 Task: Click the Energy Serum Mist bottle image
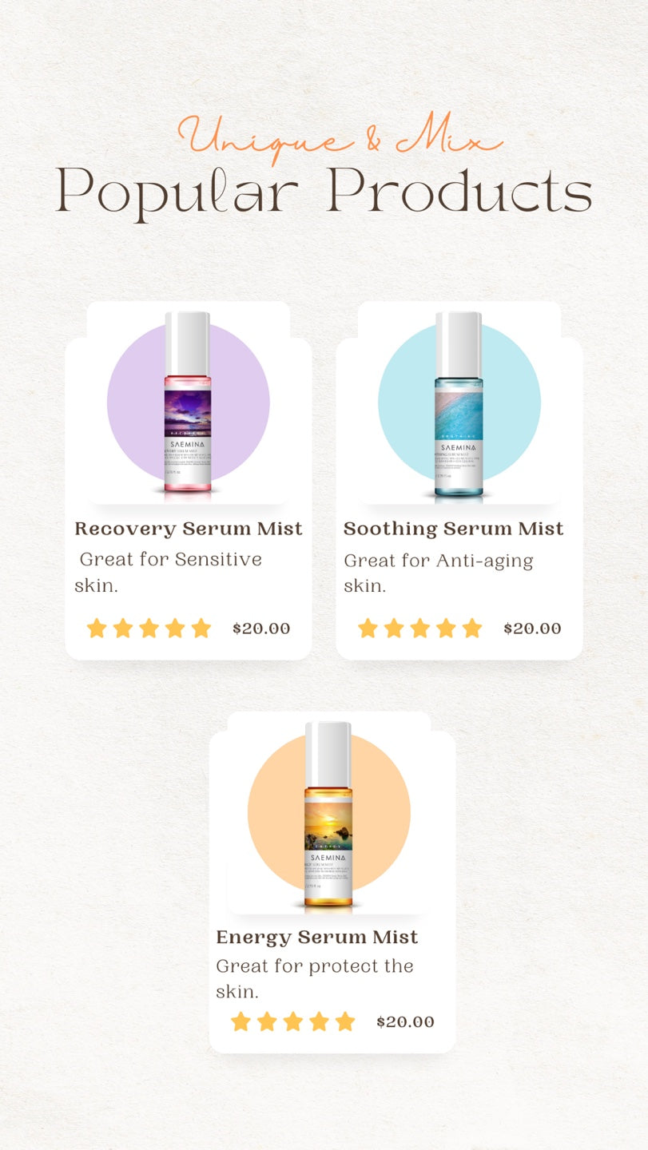(x=328, y=816)
